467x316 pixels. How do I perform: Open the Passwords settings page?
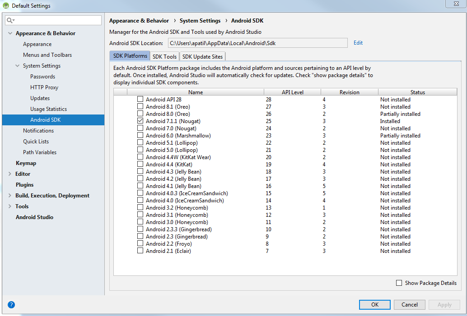coord(42,76)
